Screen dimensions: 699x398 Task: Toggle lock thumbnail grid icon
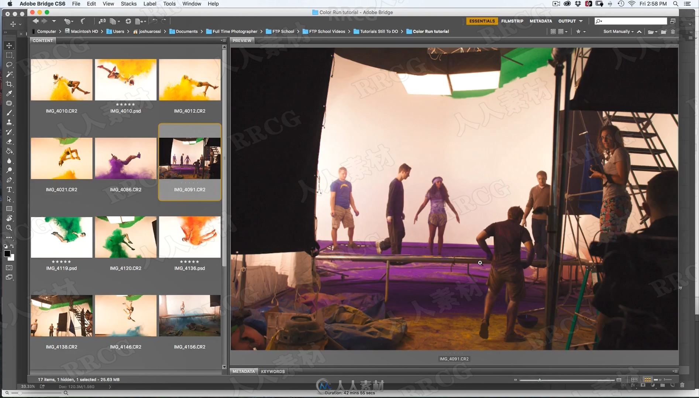tap(634, 380)
